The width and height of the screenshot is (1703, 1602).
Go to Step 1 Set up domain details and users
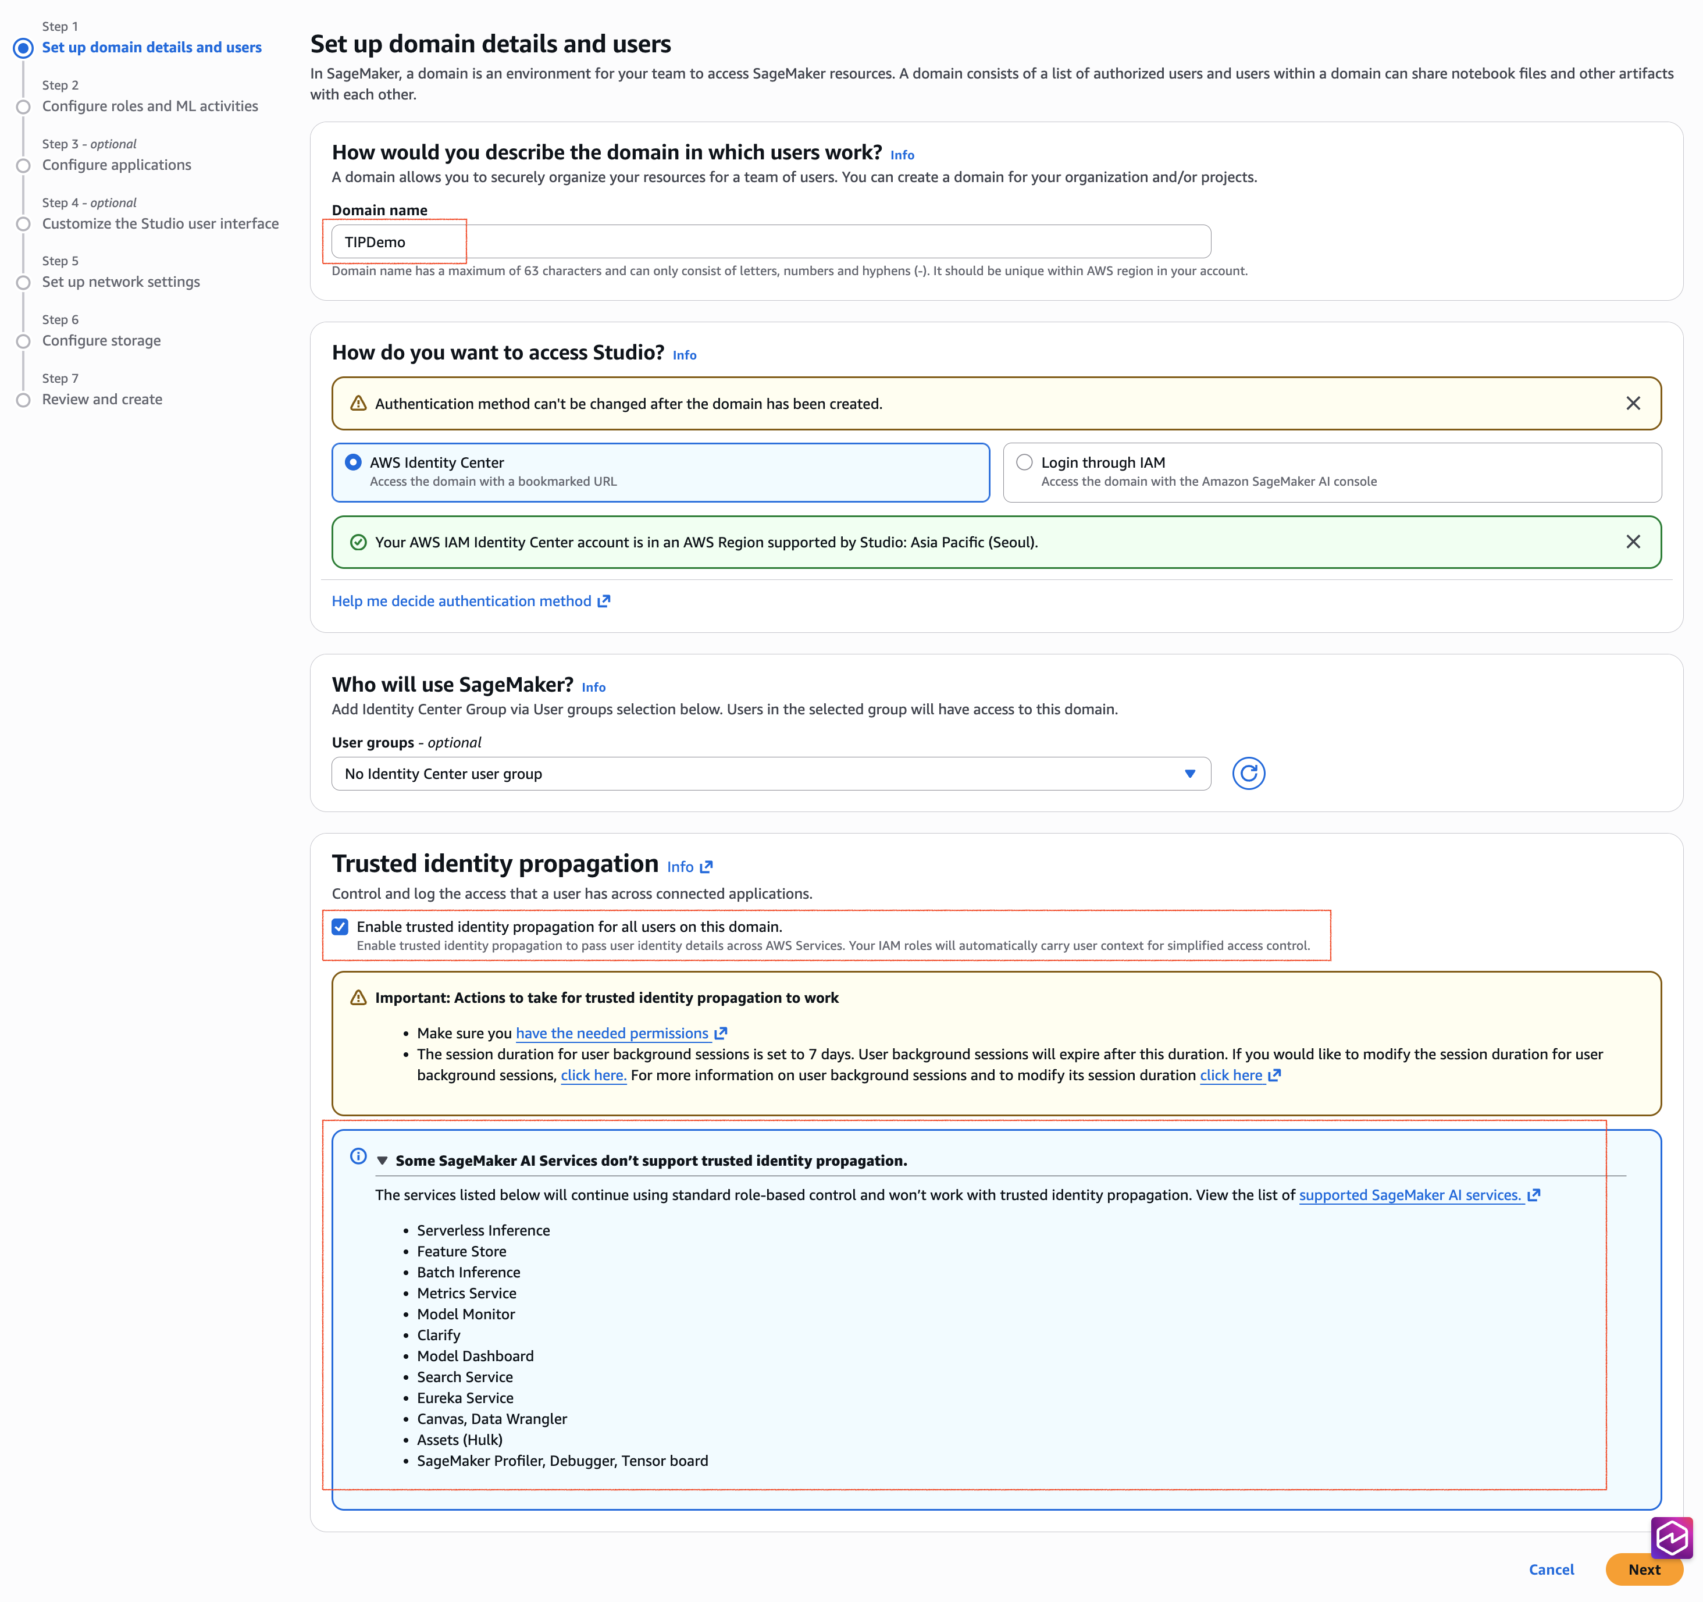click(152, 47)
